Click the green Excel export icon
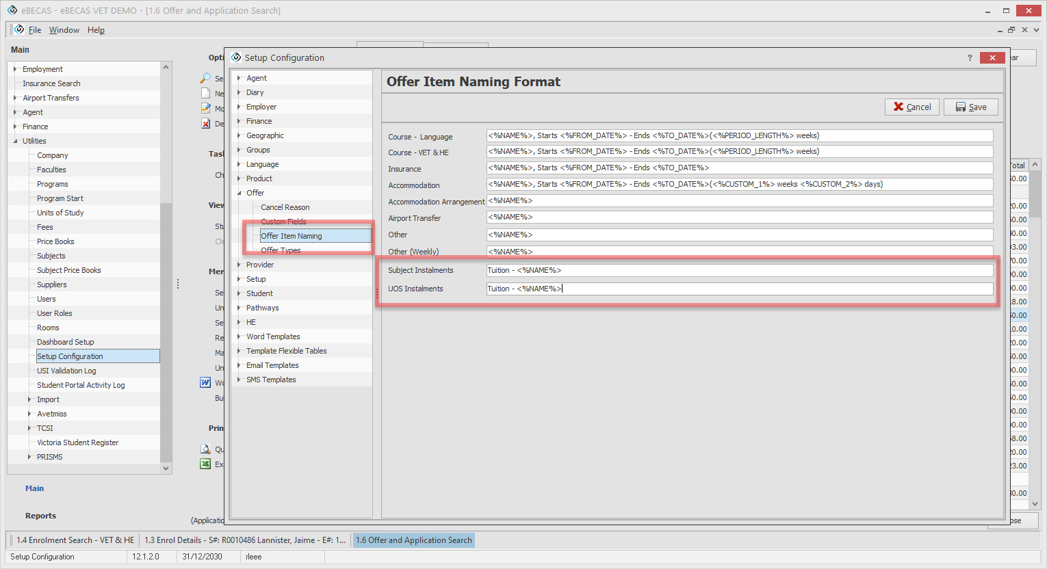Screen dimensions: 1047x569 click(205, 464)
